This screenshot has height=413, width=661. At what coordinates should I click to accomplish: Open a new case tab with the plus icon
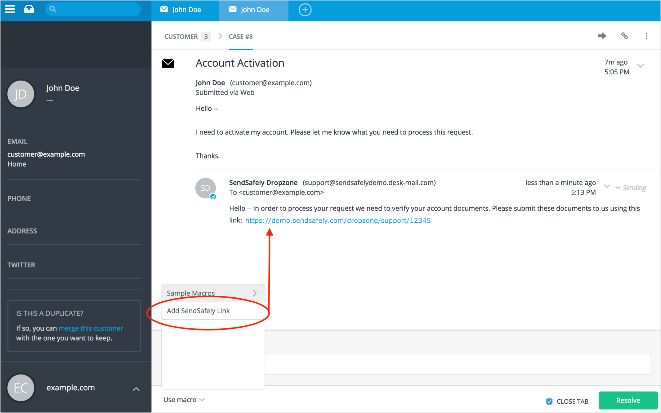tap(305, 10)
